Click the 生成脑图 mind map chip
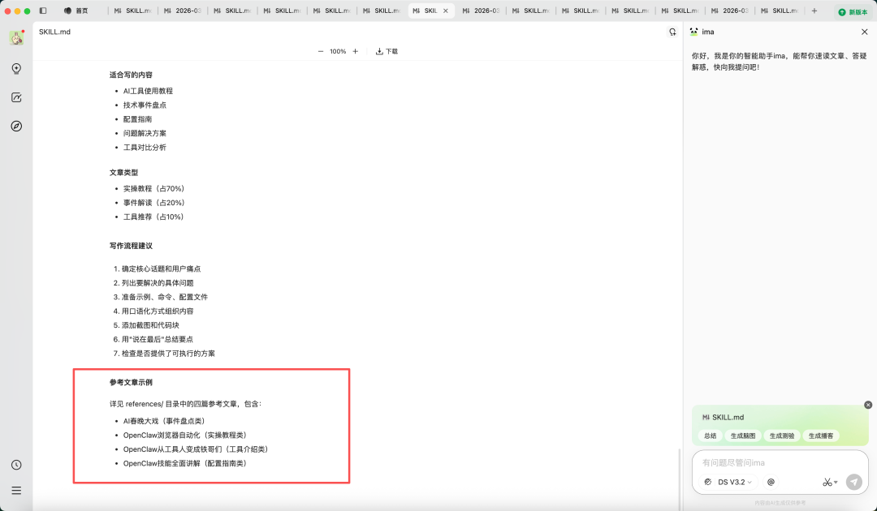 click(x=743, y=436)
